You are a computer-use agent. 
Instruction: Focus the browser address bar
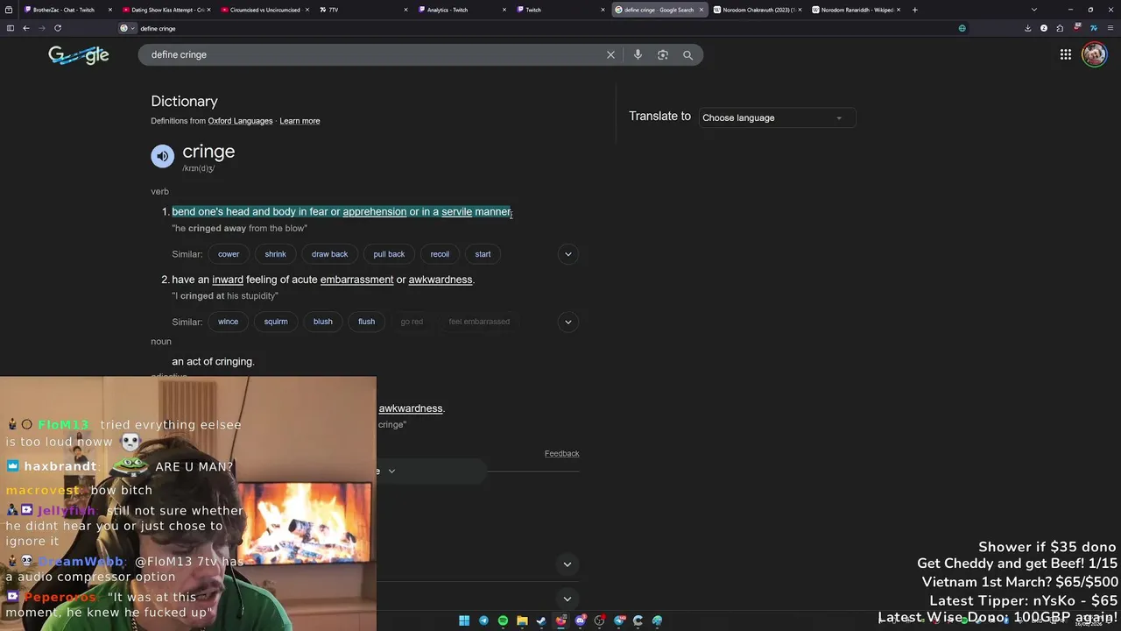click(x=543, y=28)
